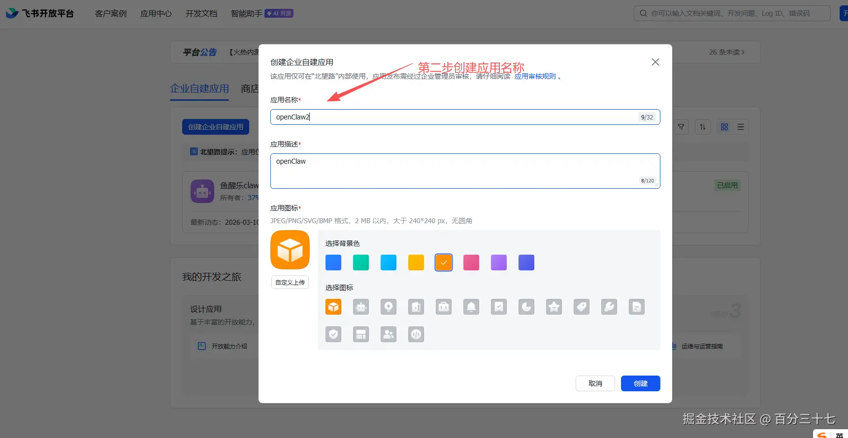Click the header documentation search box
This screenshot has height=438, width=848.
[x=732, y=13]
